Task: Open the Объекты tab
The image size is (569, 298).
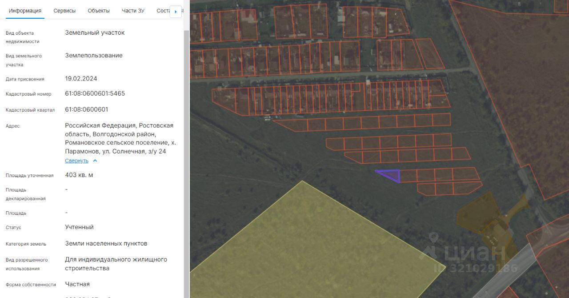Action: pyautogui.click(x=99, y=11)
